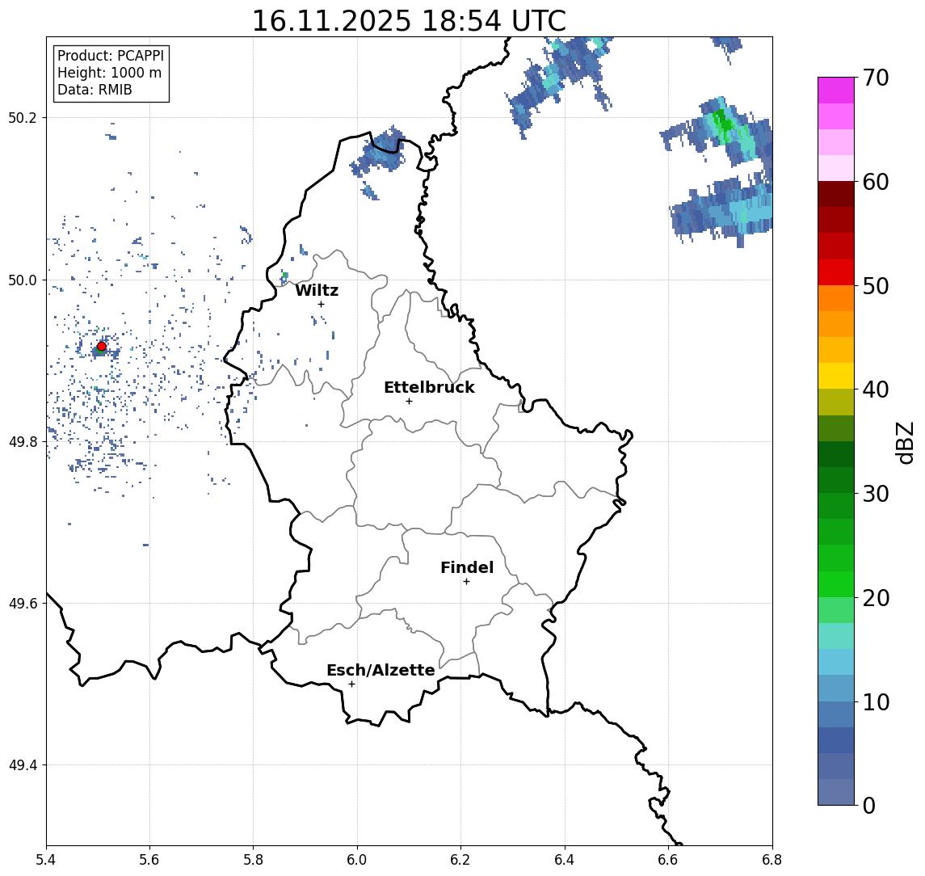Click the 49.4 latitude axis label
Image resolution: width=925 pixels, height=876 pixels.
coord(23,765)
